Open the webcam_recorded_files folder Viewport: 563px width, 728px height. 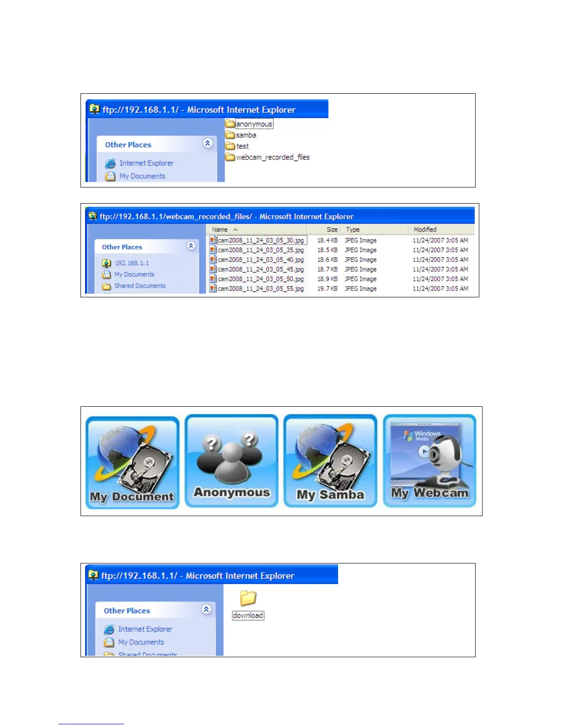(x=268, y=157)
